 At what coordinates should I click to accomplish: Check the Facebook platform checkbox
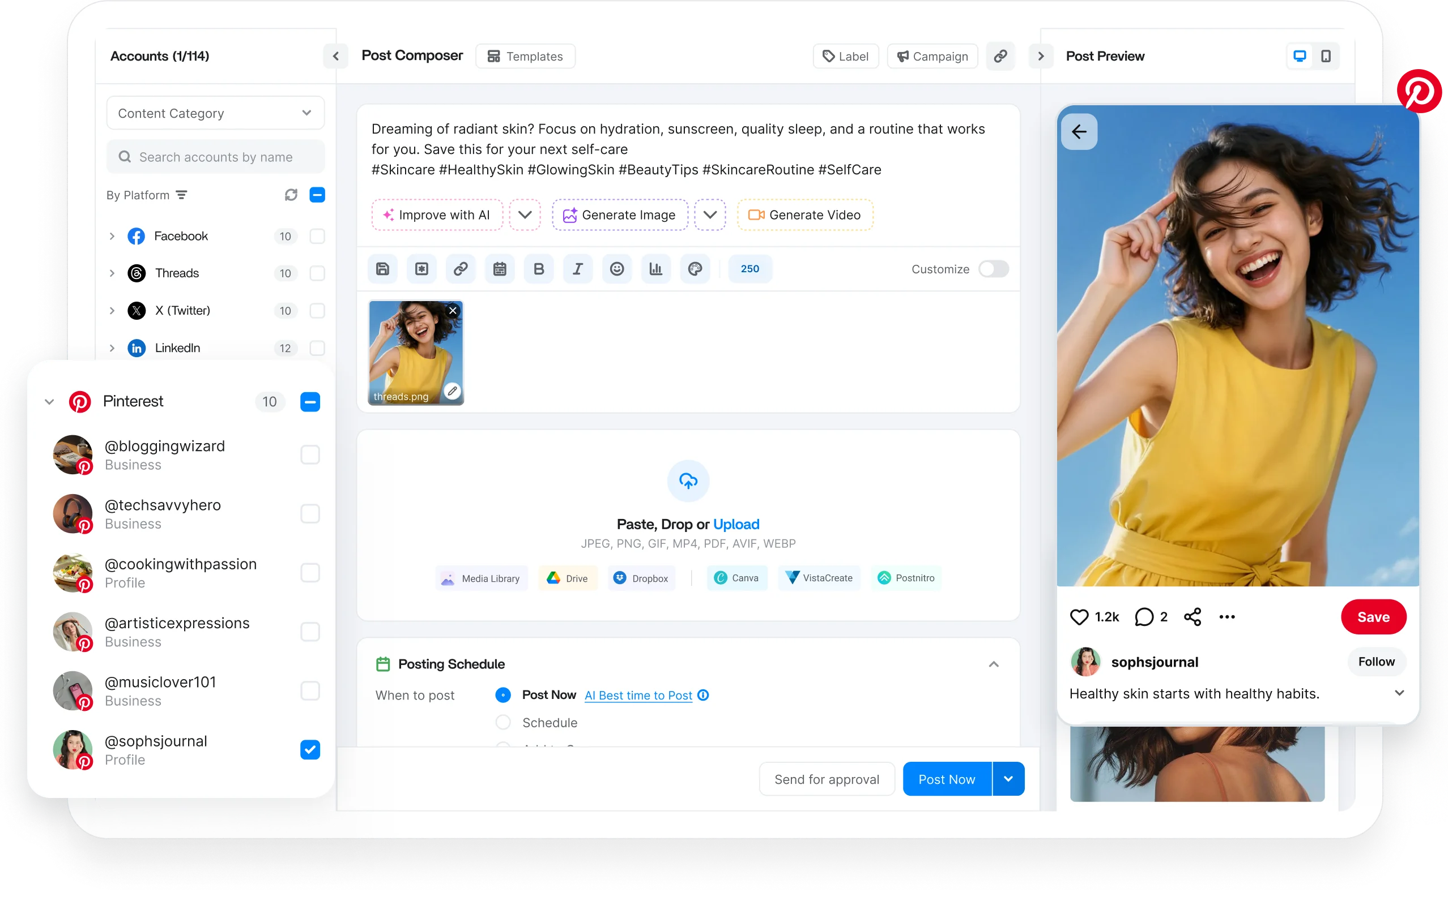pos(317,236)
